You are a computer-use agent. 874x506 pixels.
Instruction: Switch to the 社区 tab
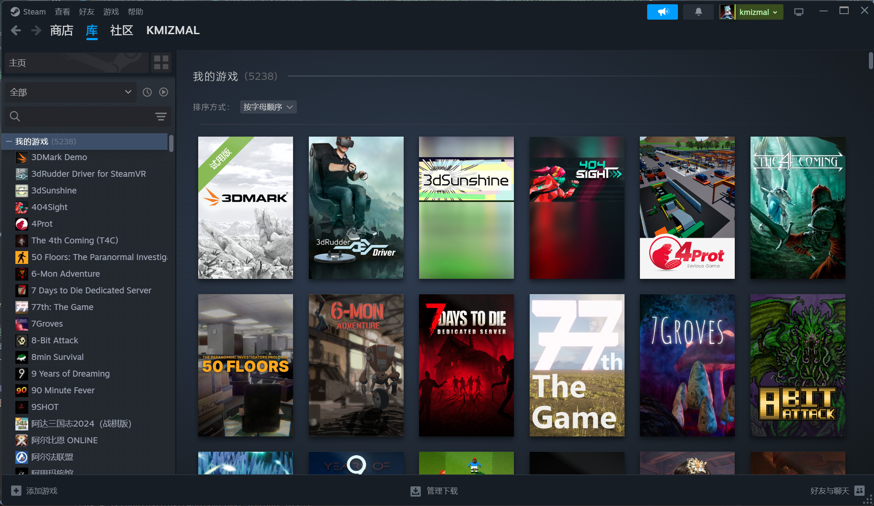(122, 30)
